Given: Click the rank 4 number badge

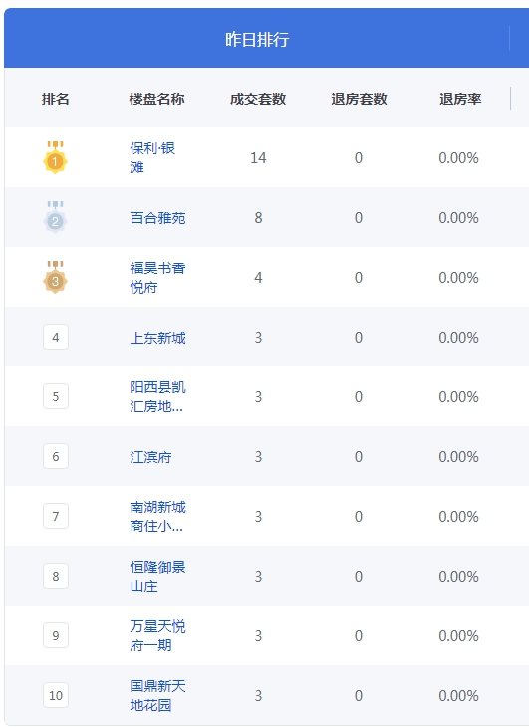Looking at the screenshot, I should click(56, 337).
